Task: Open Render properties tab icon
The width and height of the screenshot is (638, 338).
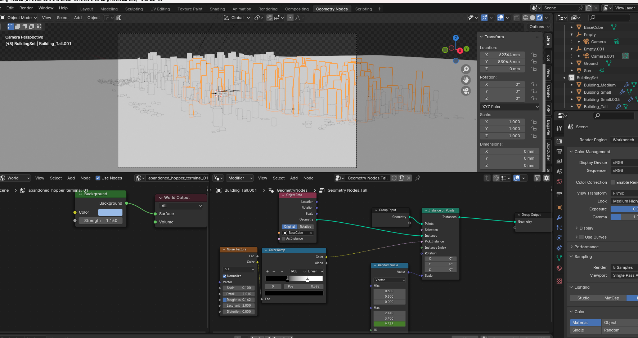Action: click(559, 141)
